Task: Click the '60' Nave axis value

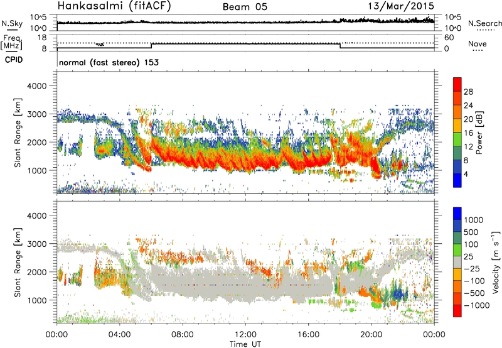Action: point(449,38)
